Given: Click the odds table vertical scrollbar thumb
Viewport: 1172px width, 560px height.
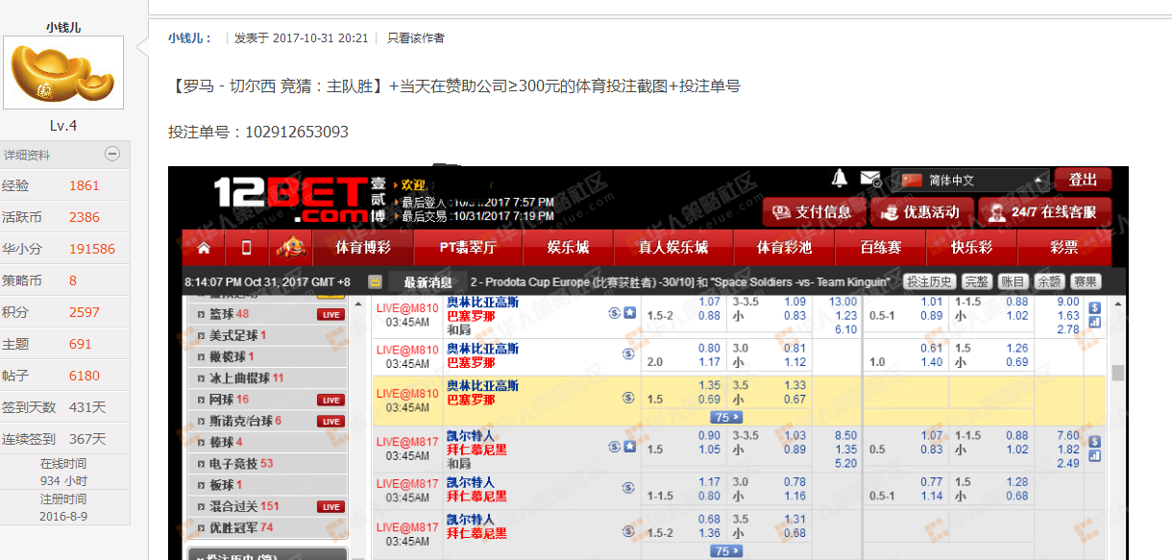Looking at the screenshot, I should (1117, 373).
